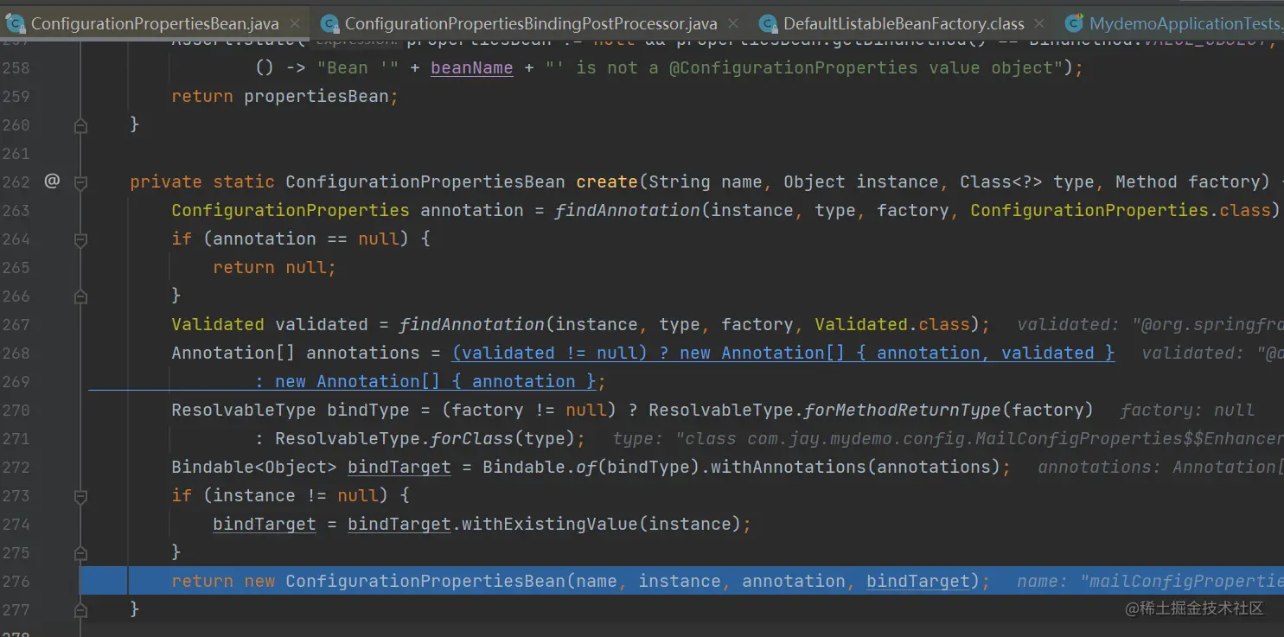Click 'return null;' on line 265

click(x=274, y=267)
